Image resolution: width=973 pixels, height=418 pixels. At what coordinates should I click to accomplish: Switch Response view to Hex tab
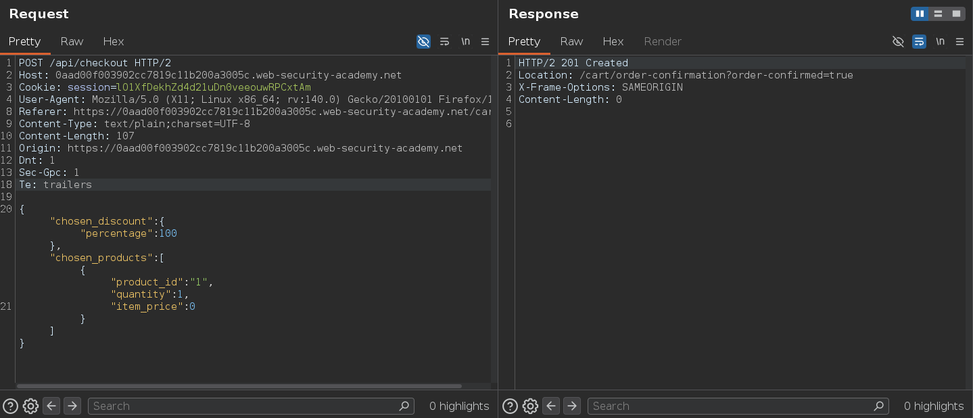[x=613, y=41]
